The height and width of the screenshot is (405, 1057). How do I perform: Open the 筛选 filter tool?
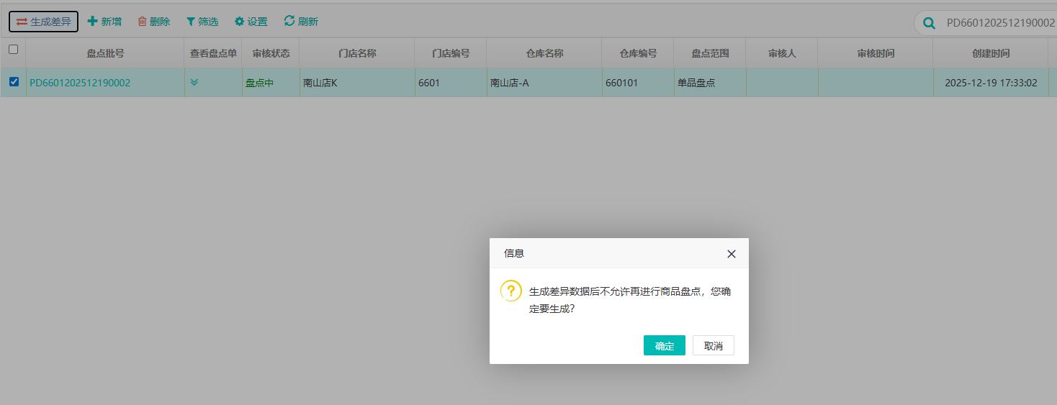[202, 22]
